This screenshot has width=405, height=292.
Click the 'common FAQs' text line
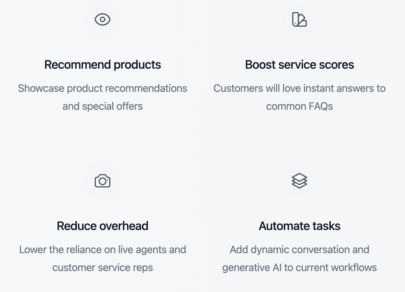point(299,106)
